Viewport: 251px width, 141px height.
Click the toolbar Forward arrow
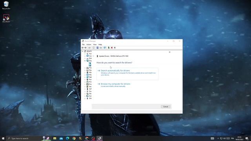[85, 48]
